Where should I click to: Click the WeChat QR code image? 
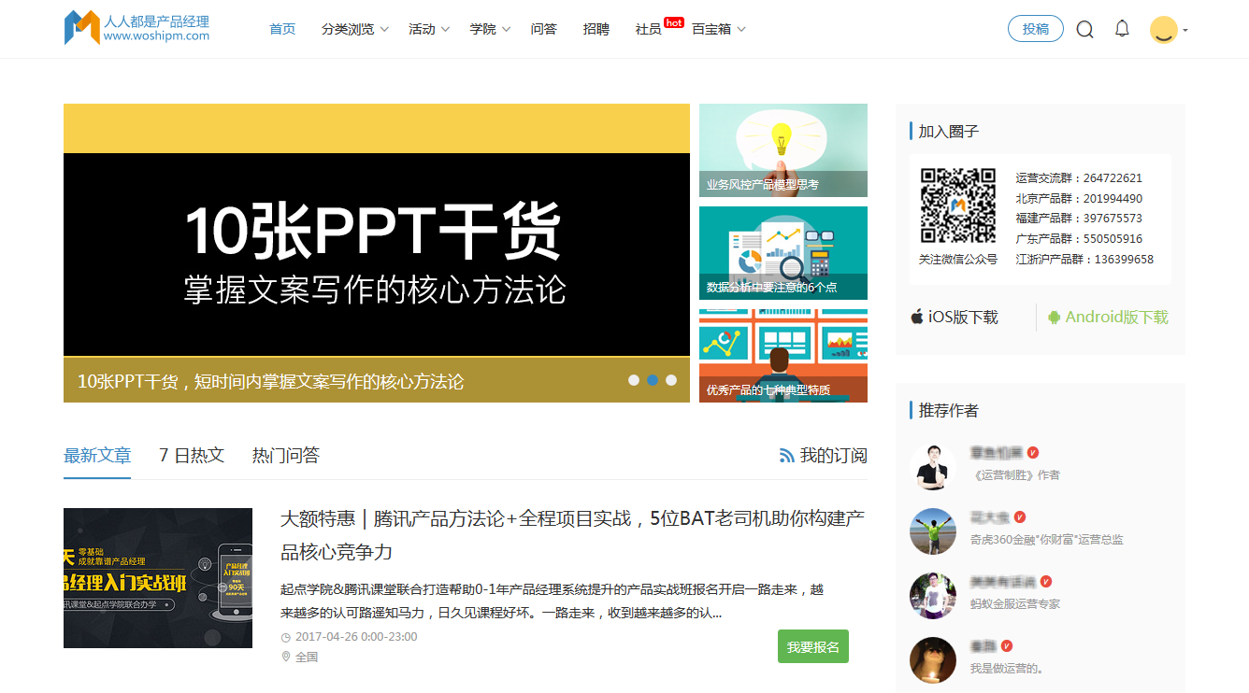coord(957,205)
